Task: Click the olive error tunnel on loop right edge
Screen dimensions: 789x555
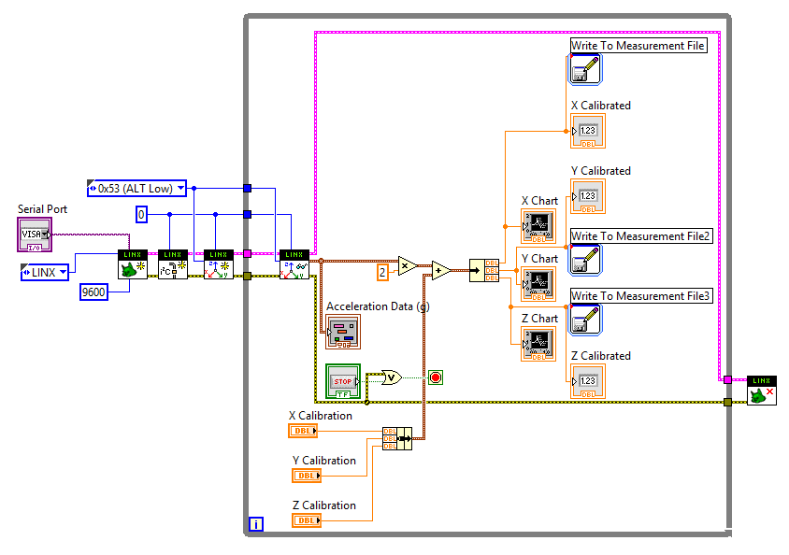Action: tap(727, 402)
